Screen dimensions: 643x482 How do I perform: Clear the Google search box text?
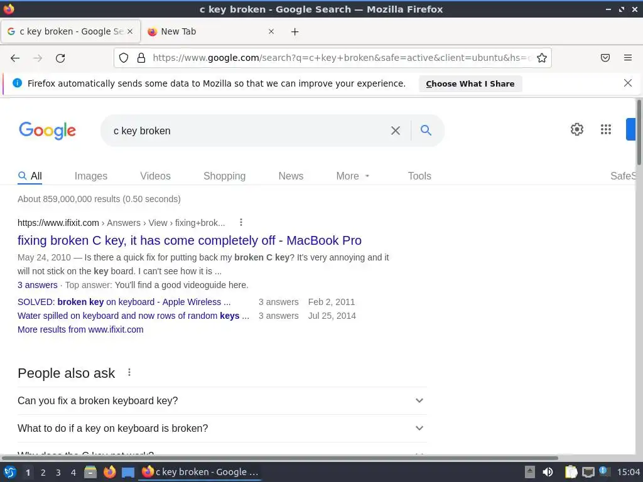point(396,131)
